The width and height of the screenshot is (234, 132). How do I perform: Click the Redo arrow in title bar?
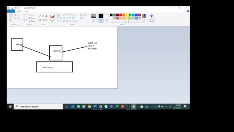(19, 8)
